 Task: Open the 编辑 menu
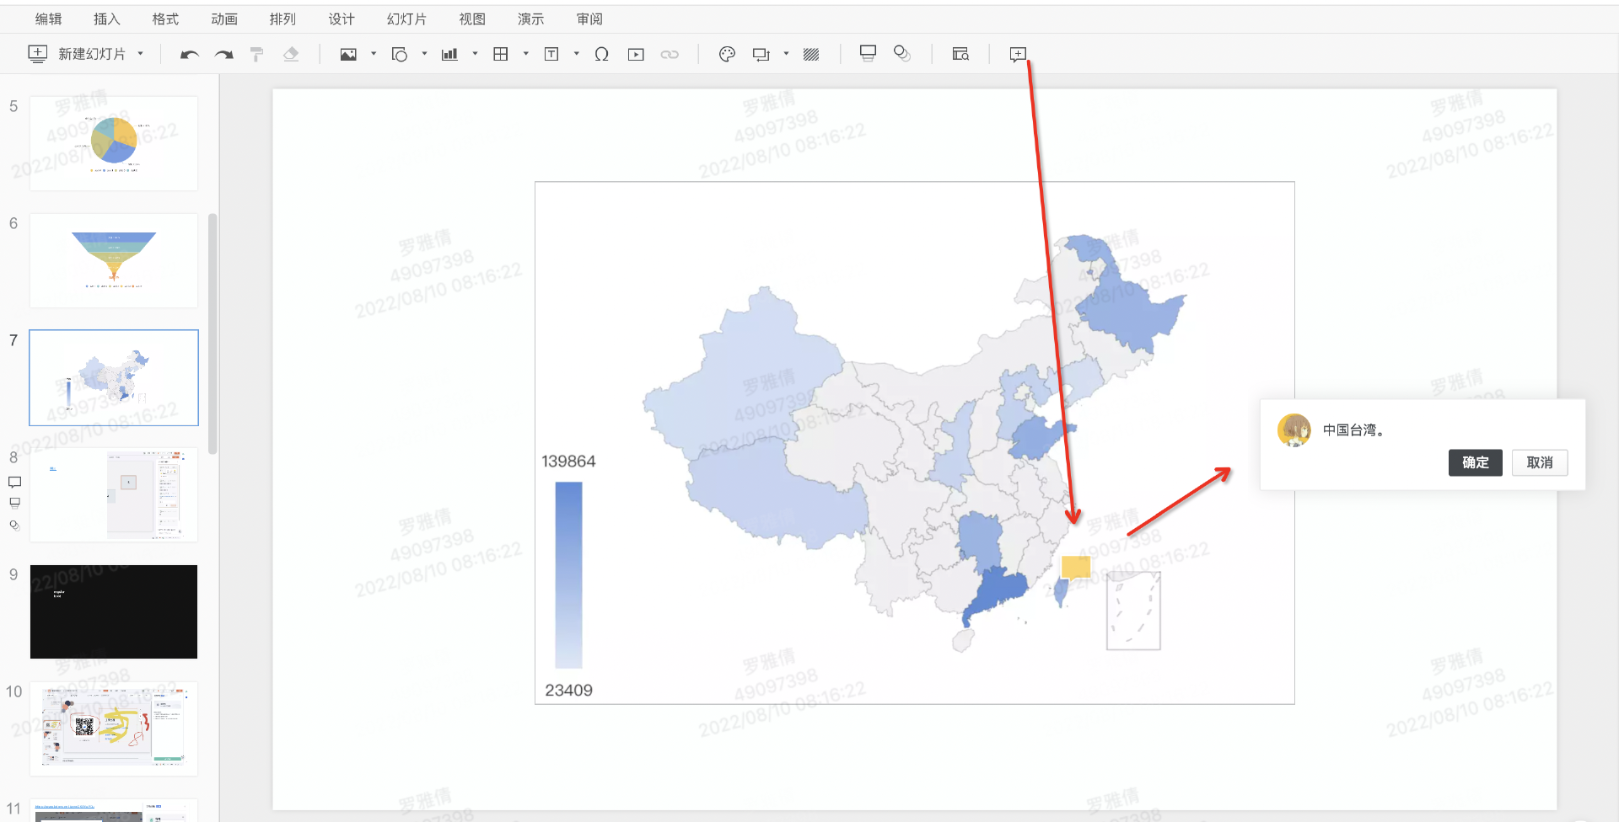(x=49, y=19)
